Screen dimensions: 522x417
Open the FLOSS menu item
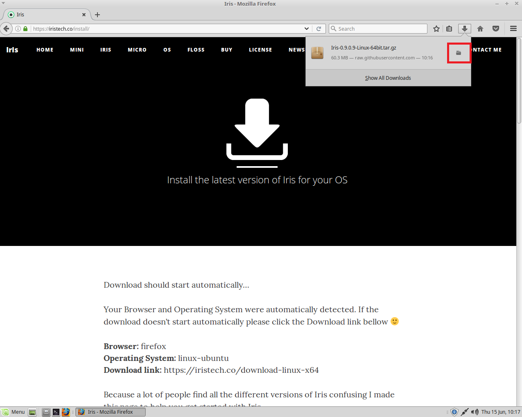(196, 50)
